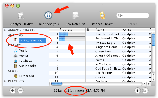Click progress bar of Swallowed In Th...

pyautogui.click(x=72, y=38)
